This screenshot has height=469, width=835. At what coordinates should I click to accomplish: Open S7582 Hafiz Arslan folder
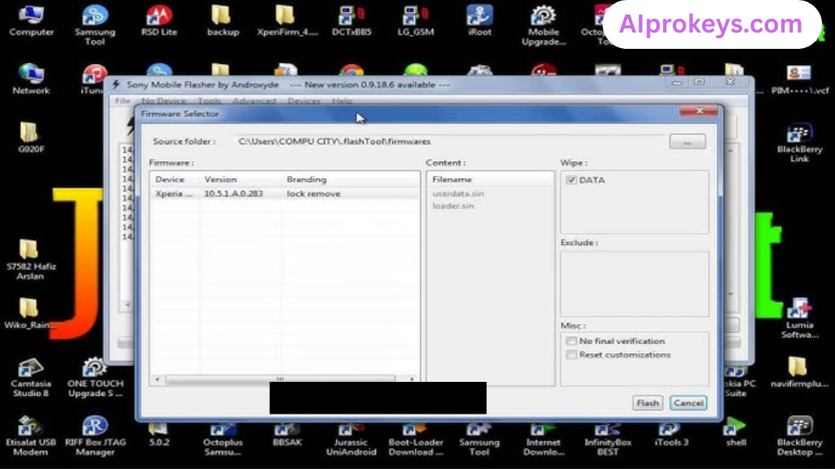pyautogui.click(x=31, y=260)
